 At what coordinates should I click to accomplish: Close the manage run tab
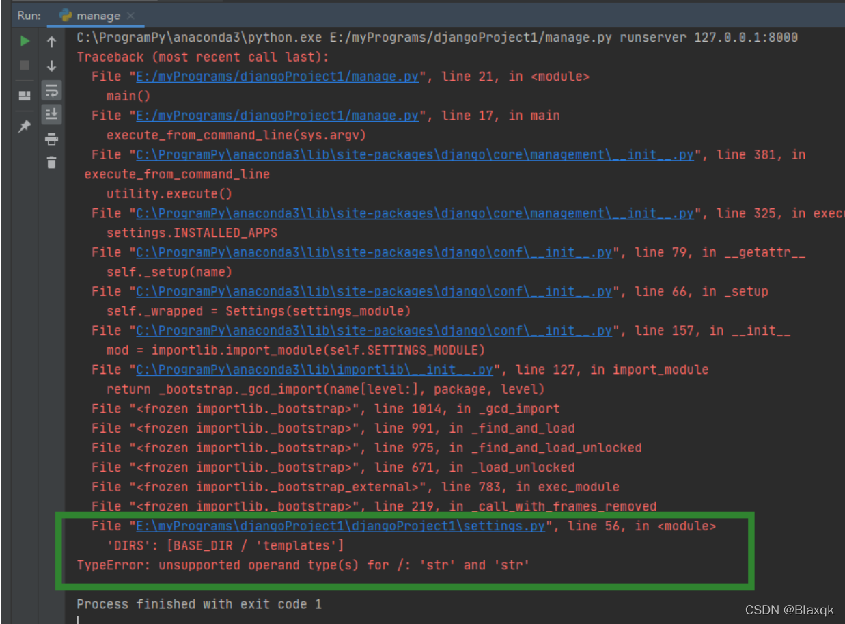pyautogui.click(x=131, y=15)
